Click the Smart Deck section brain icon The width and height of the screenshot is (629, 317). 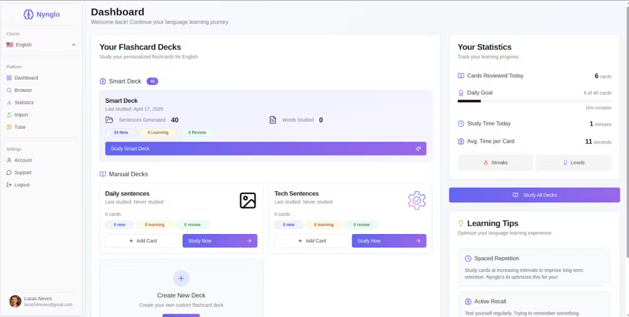[103, 81]
